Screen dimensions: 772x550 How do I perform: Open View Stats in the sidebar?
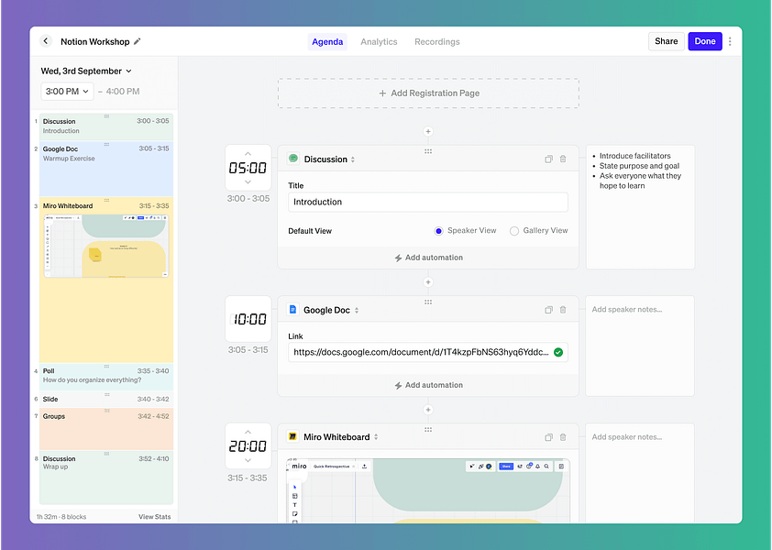(155, 516)
